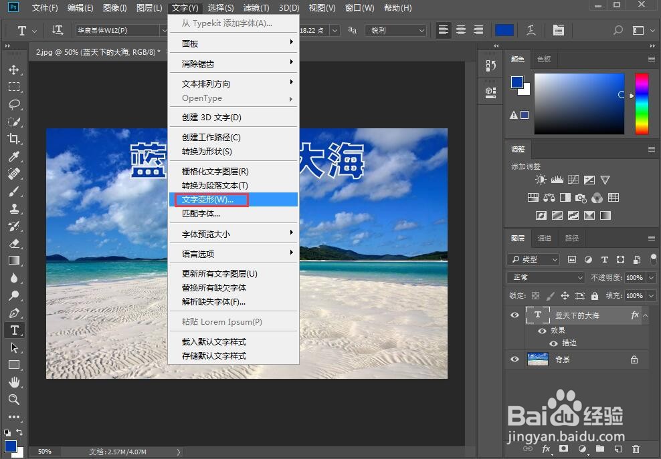Open the Brightness/Contrast adjustment

click(x=541, y=180)
